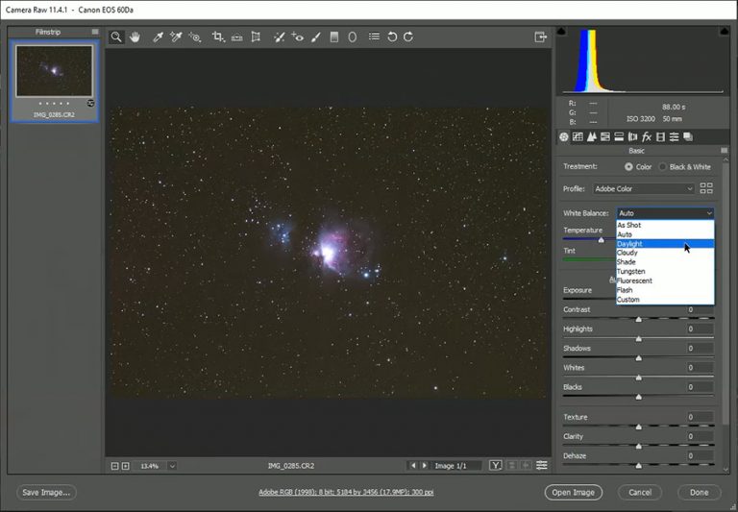The image size is (738, 512).
Task: Rotate image clockwise
Action: (408, 37)
